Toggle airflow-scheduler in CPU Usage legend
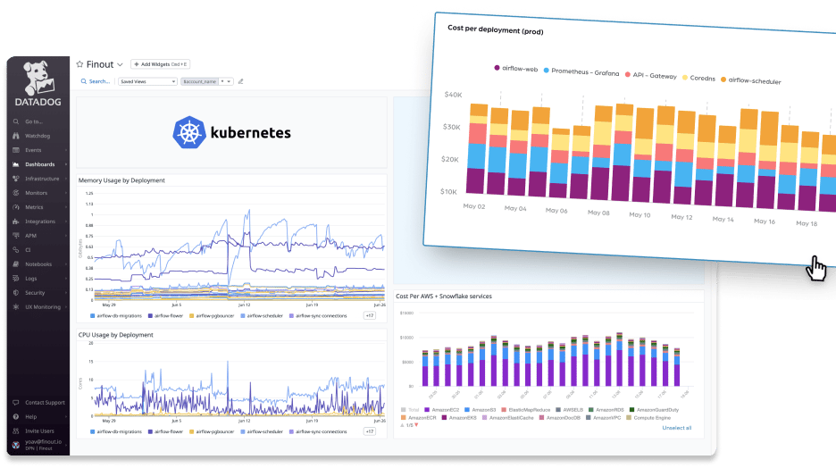Viewport: 836px width, 468px height. click(262, 431)
